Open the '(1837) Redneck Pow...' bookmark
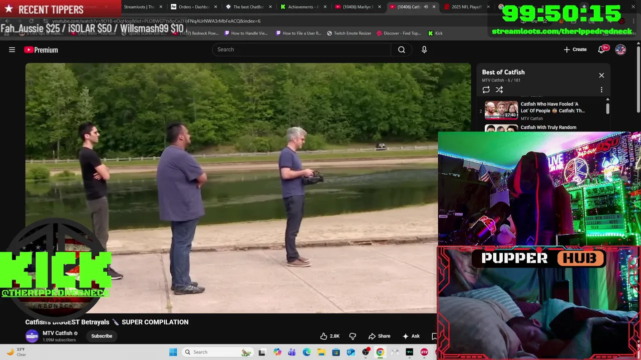Screen dimensions: 641x360 tap(195, 33)
